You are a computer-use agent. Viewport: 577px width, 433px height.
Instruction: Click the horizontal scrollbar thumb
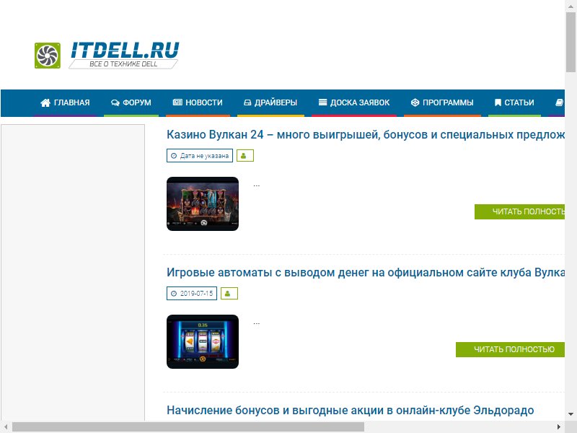[x=188, y=427]
